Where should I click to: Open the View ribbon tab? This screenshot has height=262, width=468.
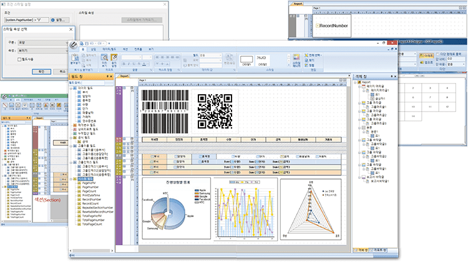[151, 49]
